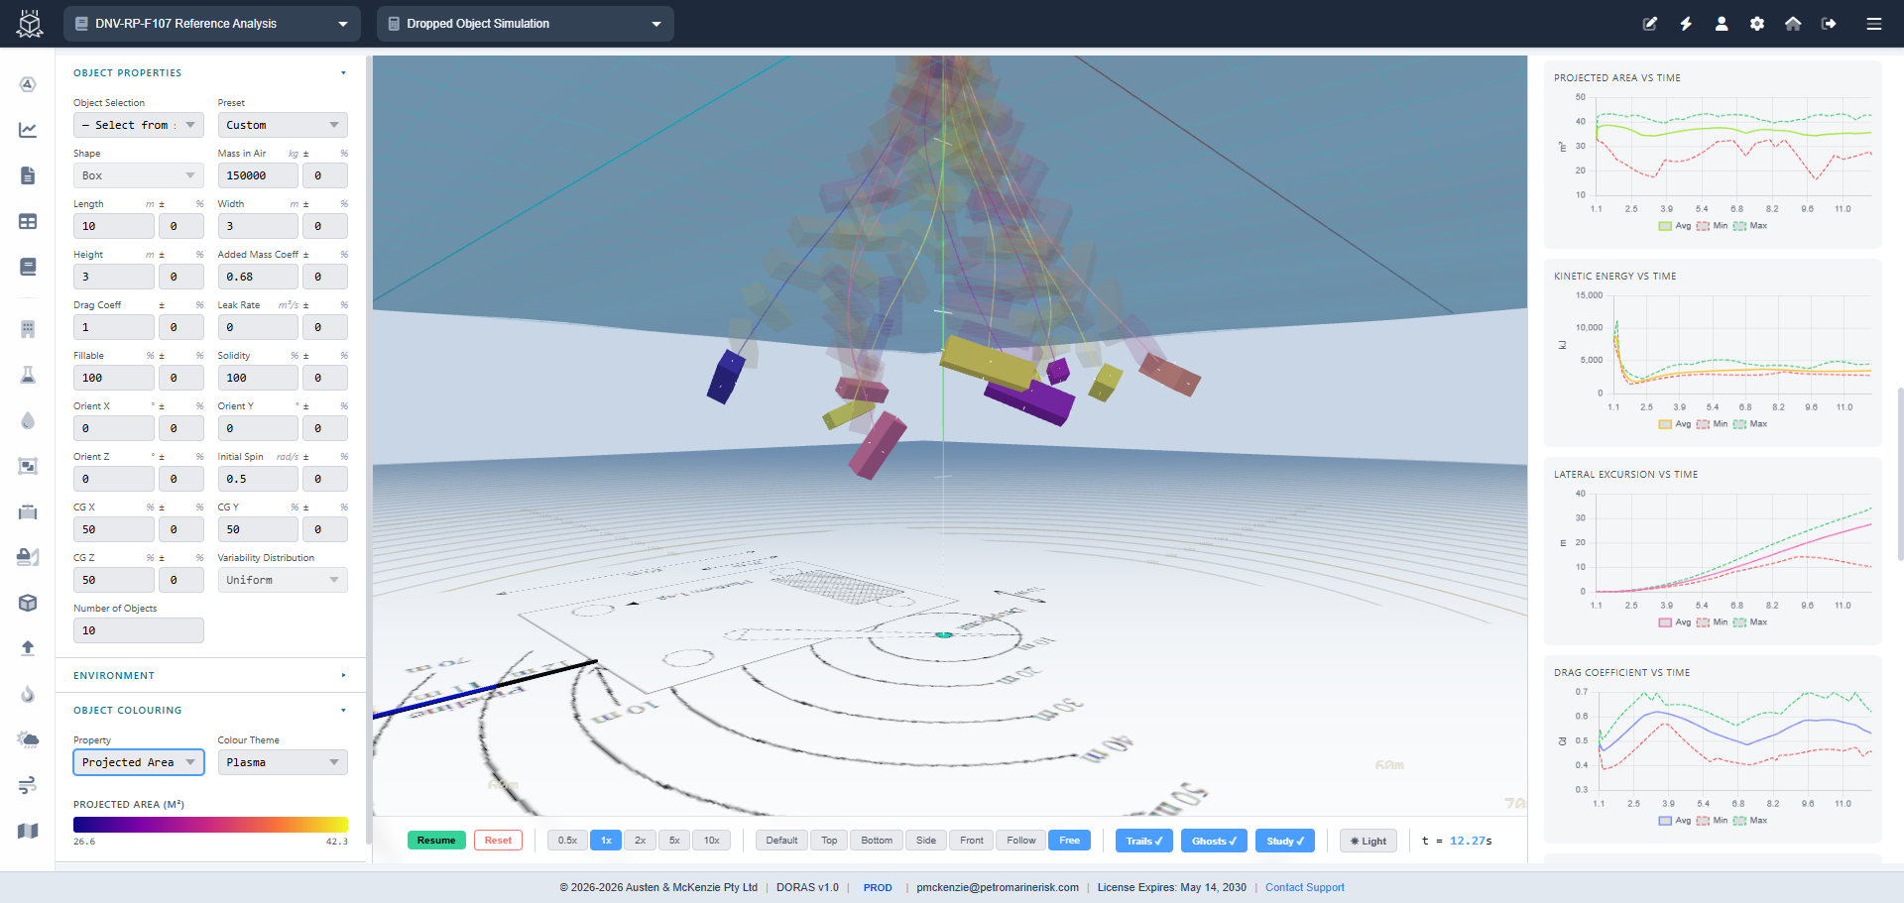Switch camera to Side view
This screenshot has width=1904, height=903.
(x=926, y=841)
